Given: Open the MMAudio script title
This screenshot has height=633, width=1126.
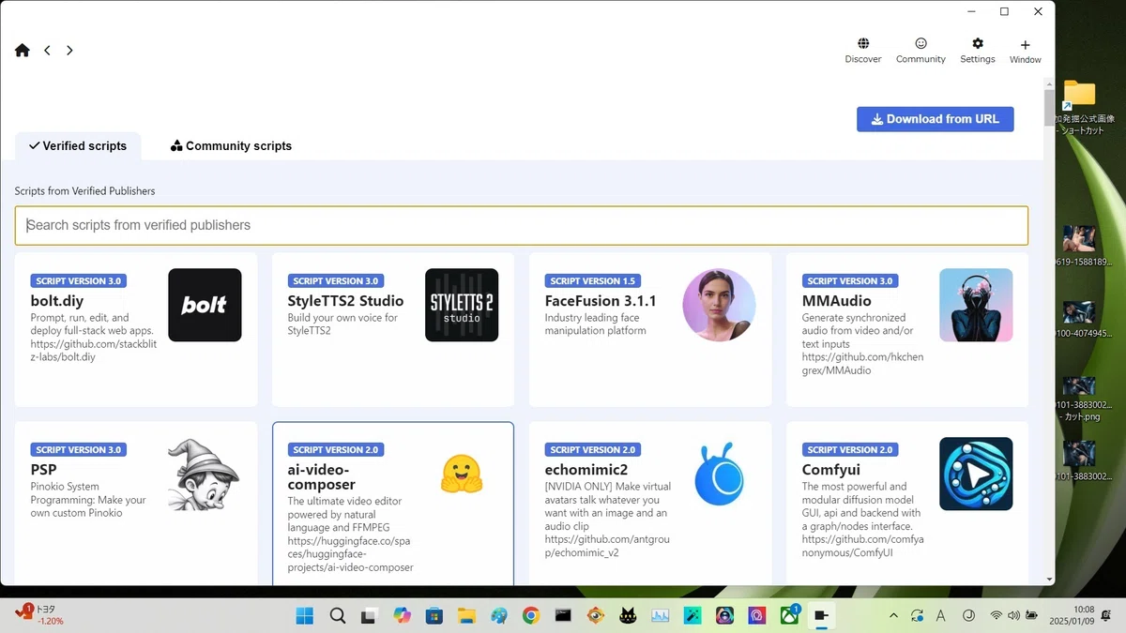Looking at the screenshot, I should tap(837, 301).
